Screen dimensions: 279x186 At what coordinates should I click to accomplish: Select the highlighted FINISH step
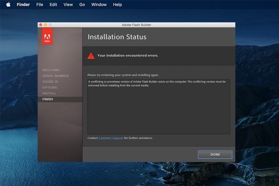pyautogui.click(x=48, y=99)
